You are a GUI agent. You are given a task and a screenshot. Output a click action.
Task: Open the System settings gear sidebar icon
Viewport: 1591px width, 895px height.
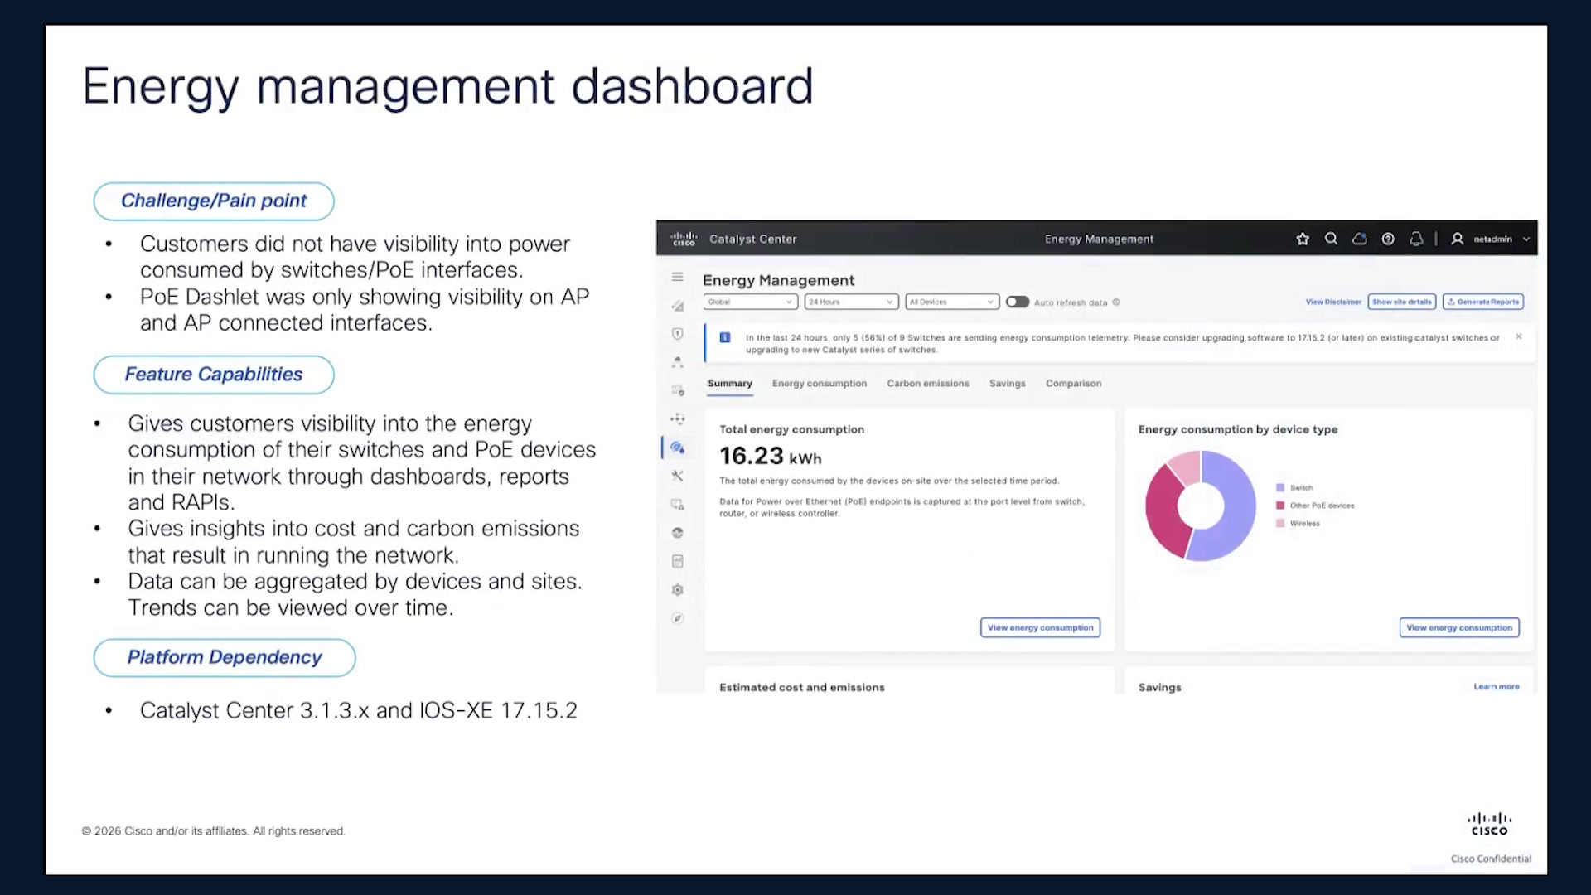click(677, 590)
